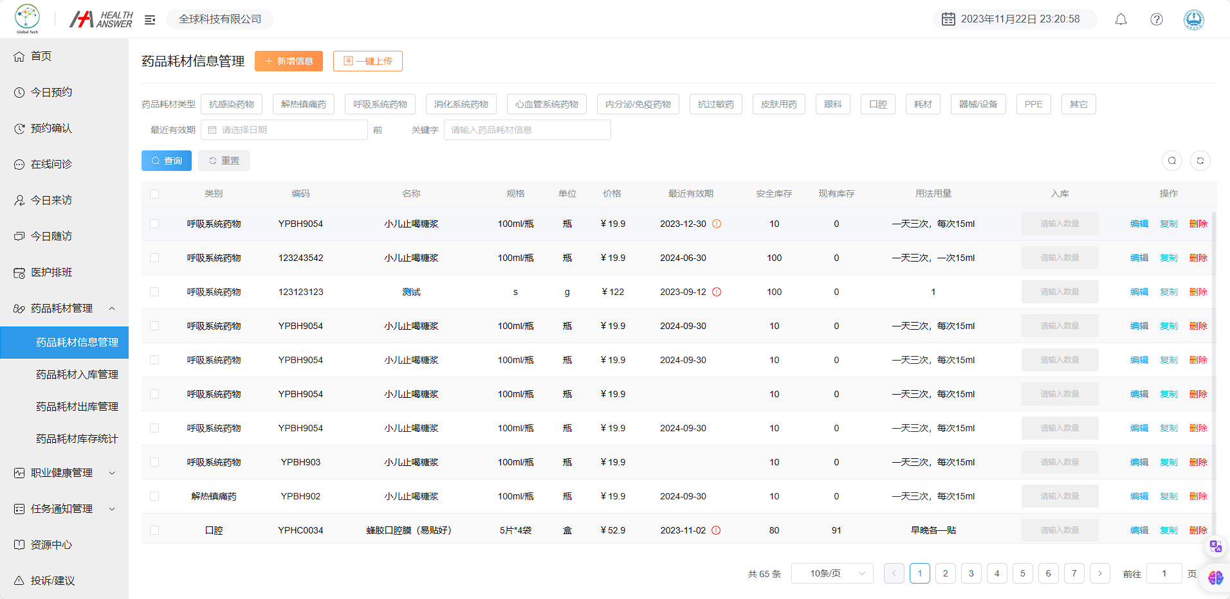
Task: Check the row with code 123243542
Action: (154, 258)
